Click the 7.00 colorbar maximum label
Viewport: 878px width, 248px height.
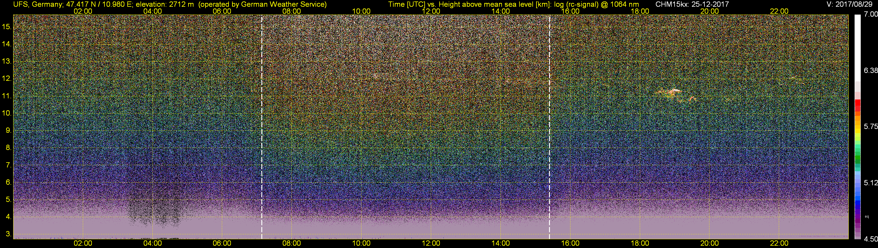(871, 14)
